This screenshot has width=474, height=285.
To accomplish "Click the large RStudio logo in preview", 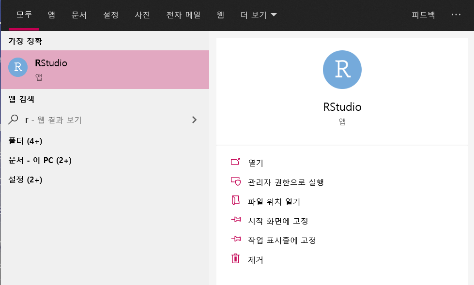I will [x=342, y=70].
